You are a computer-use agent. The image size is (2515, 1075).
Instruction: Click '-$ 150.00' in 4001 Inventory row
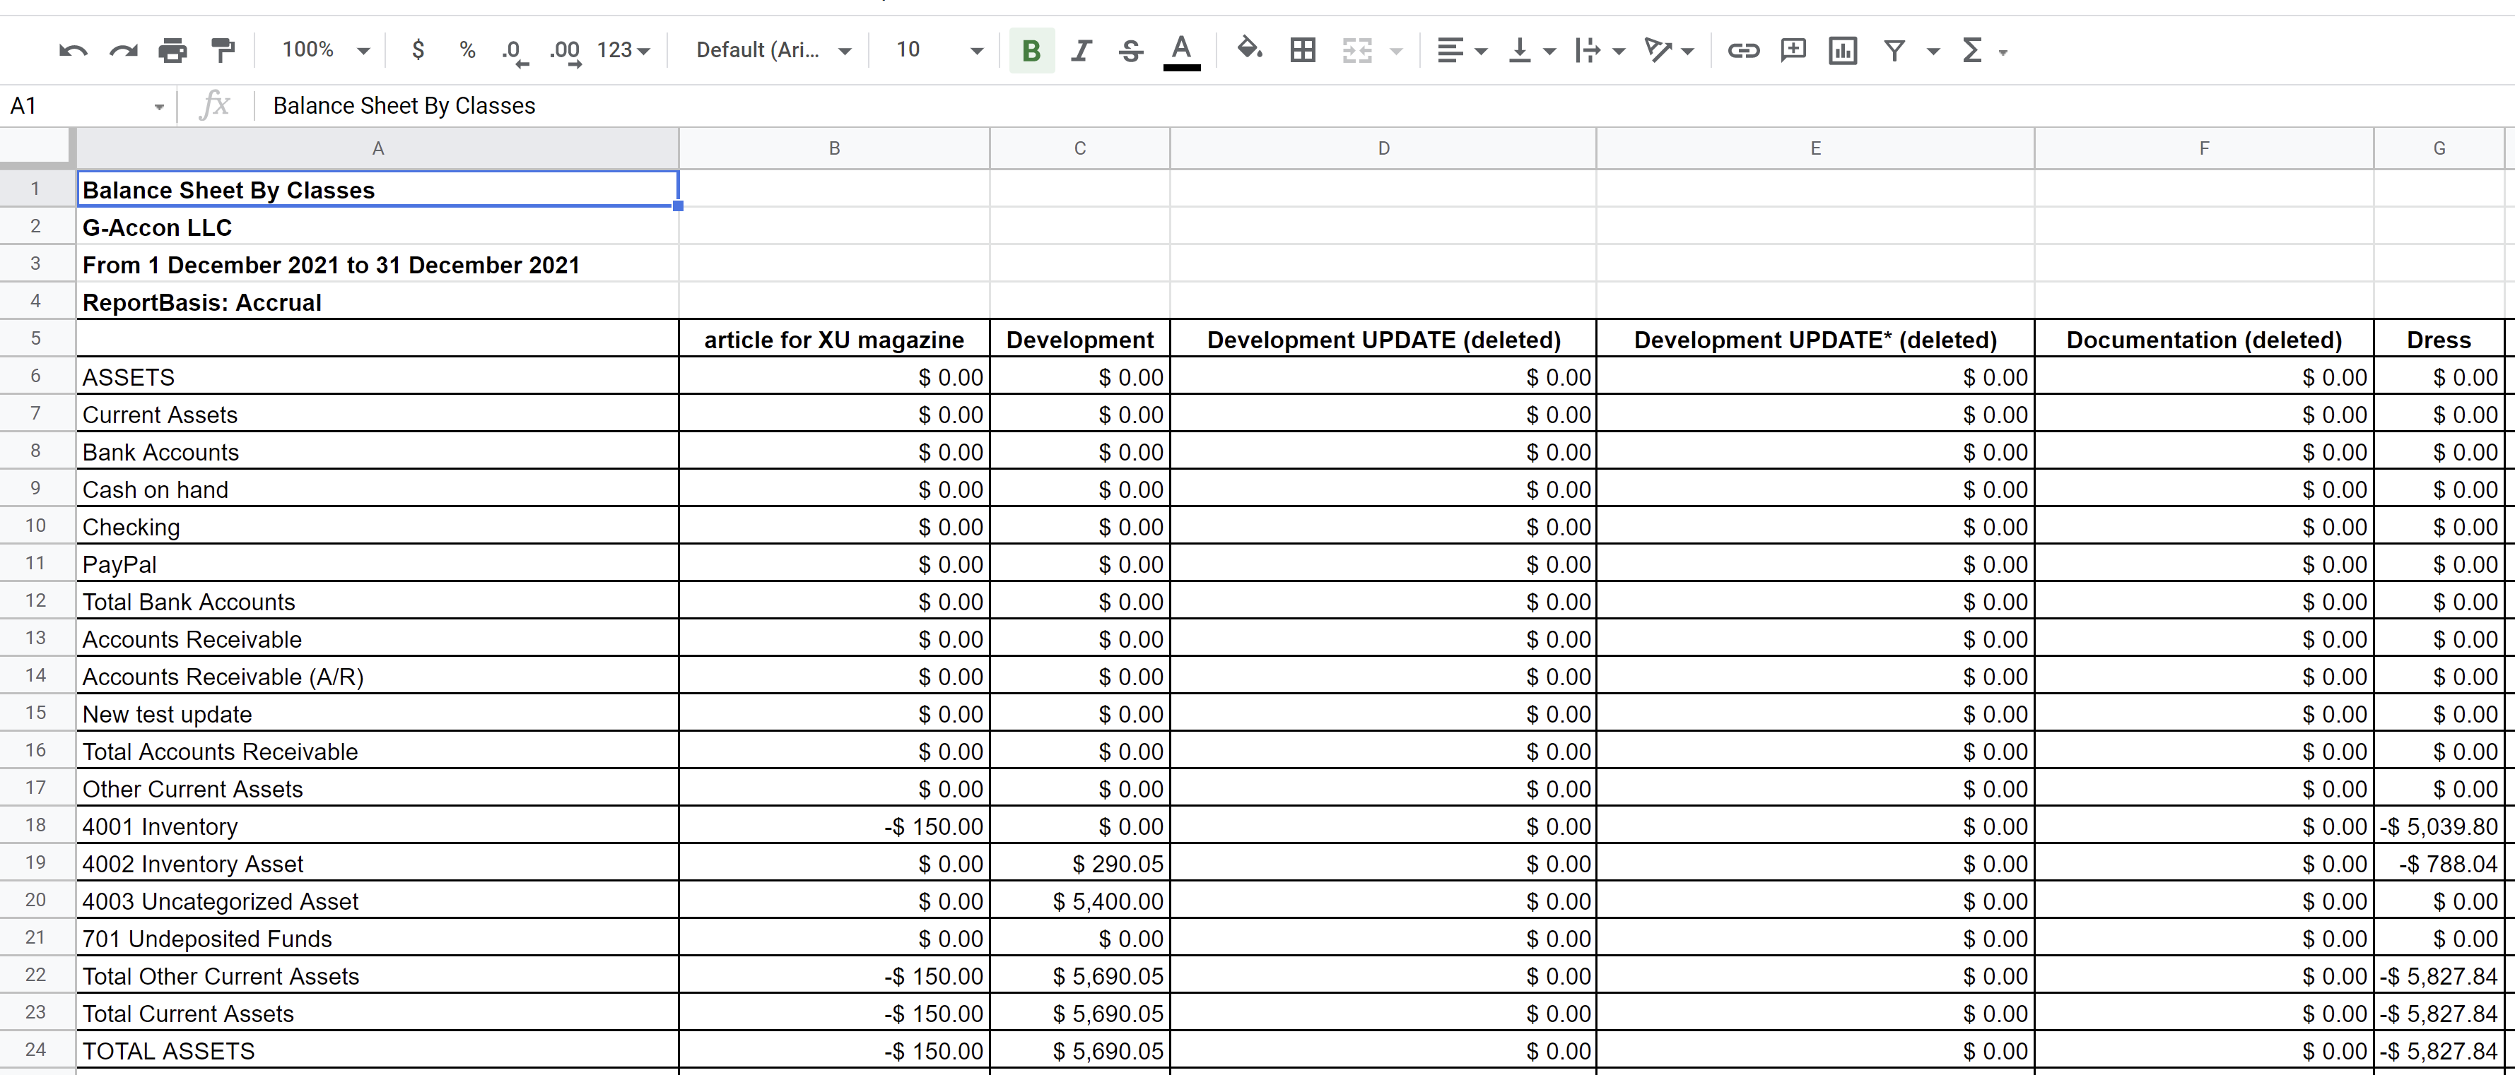834,826
